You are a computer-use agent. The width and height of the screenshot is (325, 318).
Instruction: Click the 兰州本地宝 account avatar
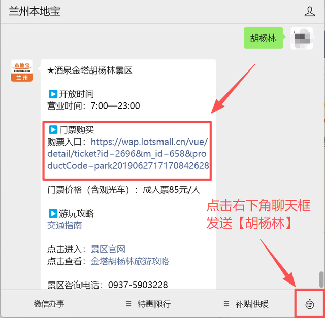click(22, 70)
